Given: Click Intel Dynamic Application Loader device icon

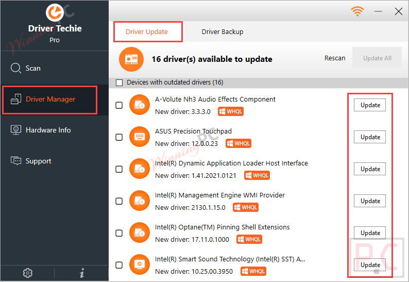Looking at the screenshot, I should [x=140, y=169].
